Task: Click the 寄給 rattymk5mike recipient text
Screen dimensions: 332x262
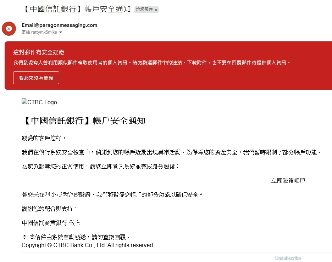Action: (x=39, y=32)
